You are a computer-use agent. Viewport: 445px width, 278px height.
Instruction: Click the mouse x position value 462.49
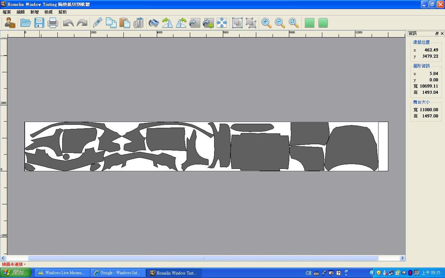pos(431,50)
